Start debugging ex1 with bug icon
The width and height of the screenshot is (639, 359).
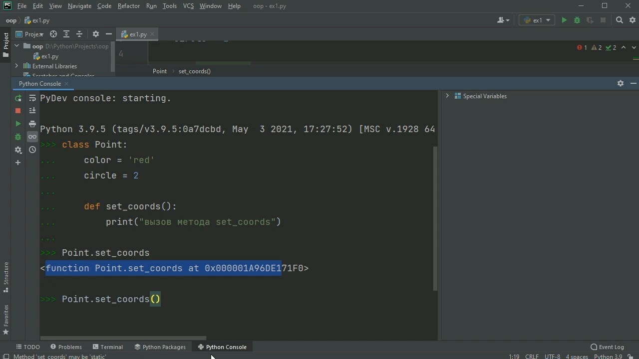(577, 20)
